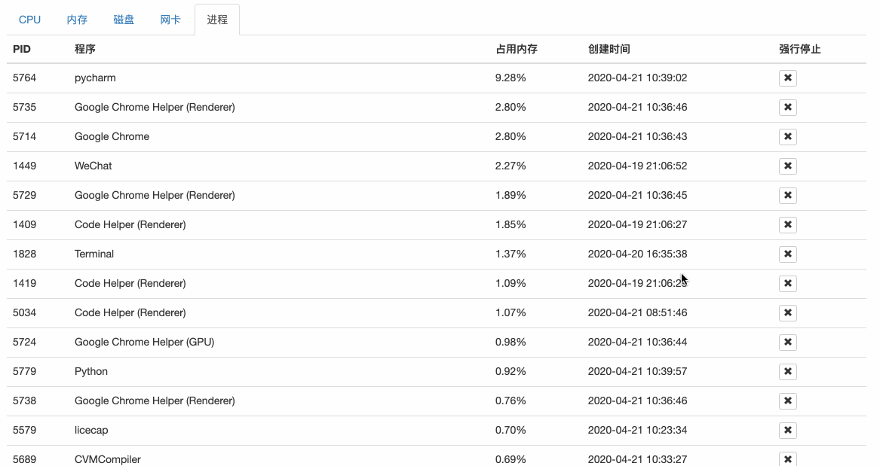Stop Code Helper process PID 1409

(x=787, y=225)
